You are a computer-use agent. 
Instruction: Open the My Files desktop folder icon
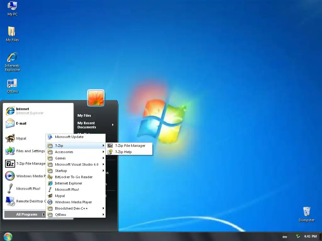[12, 34]
